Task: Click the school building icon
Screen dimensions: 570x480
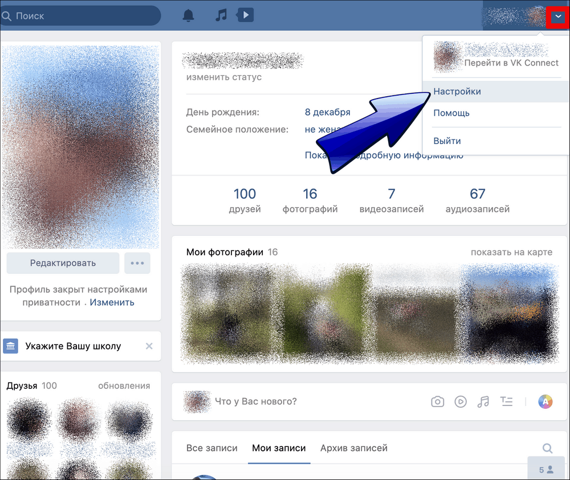Action: [10, 346]
